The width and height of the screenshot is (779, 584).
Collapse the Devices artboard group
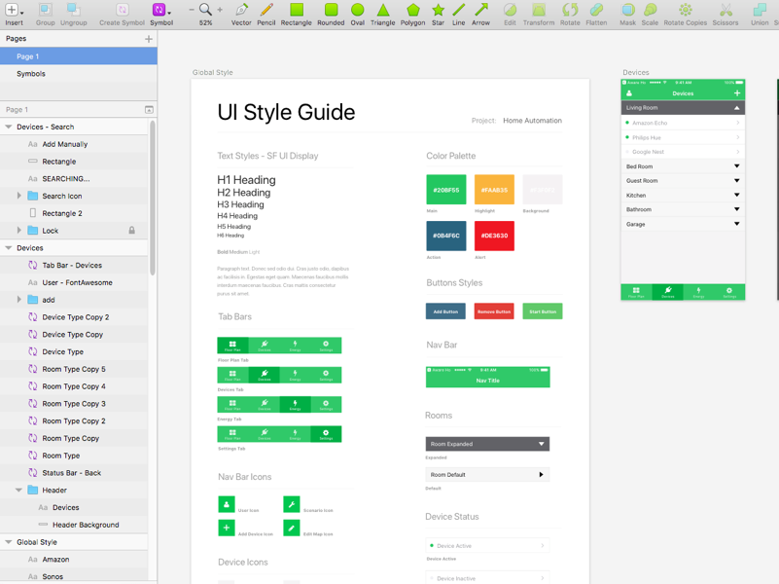(x=9, y=247)
